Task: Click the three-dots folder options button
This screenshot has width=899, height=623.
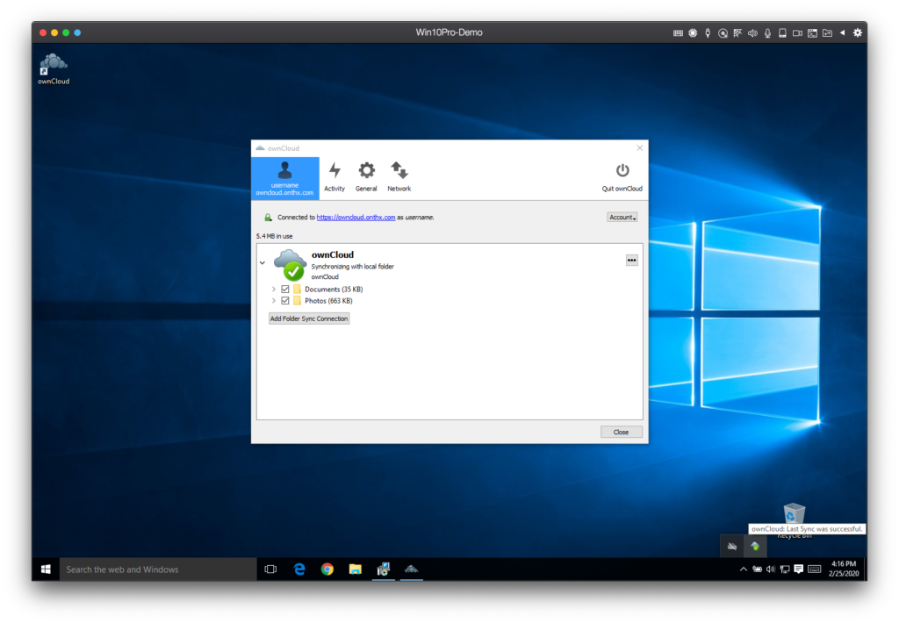Action: point(631,261)
